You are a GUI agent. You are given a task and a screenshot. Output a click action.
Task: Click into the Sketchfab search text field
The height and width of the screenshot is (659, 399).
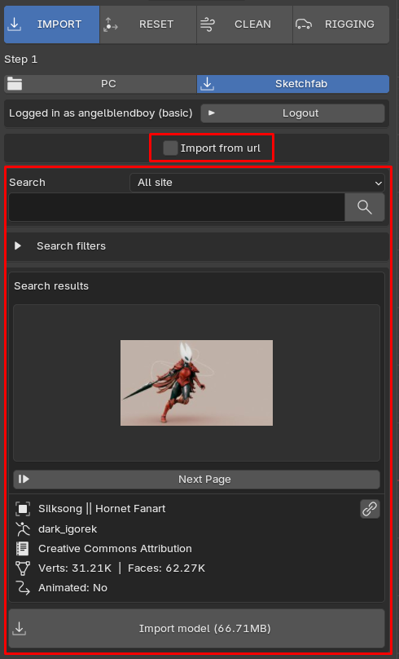click(177, 207)
